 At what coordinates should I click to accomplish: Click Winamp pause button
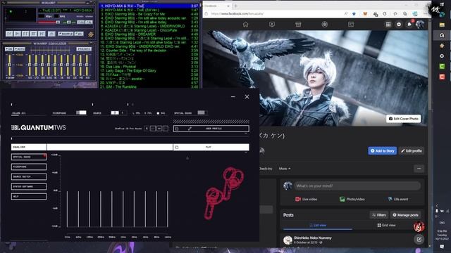25,34
